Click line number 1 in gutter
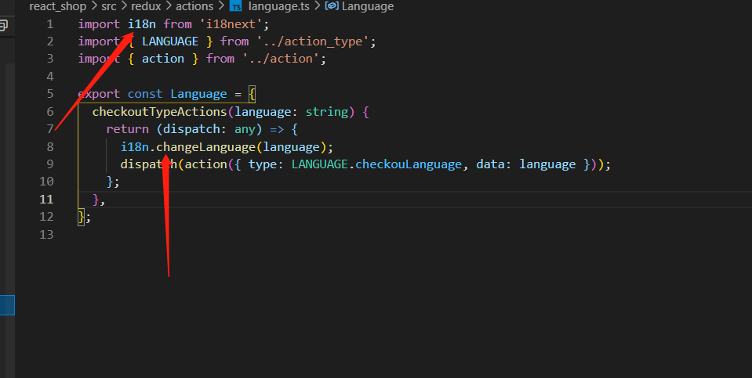Image resolution: width=752 pixels, height=378 pixels. tap(50, 24)
